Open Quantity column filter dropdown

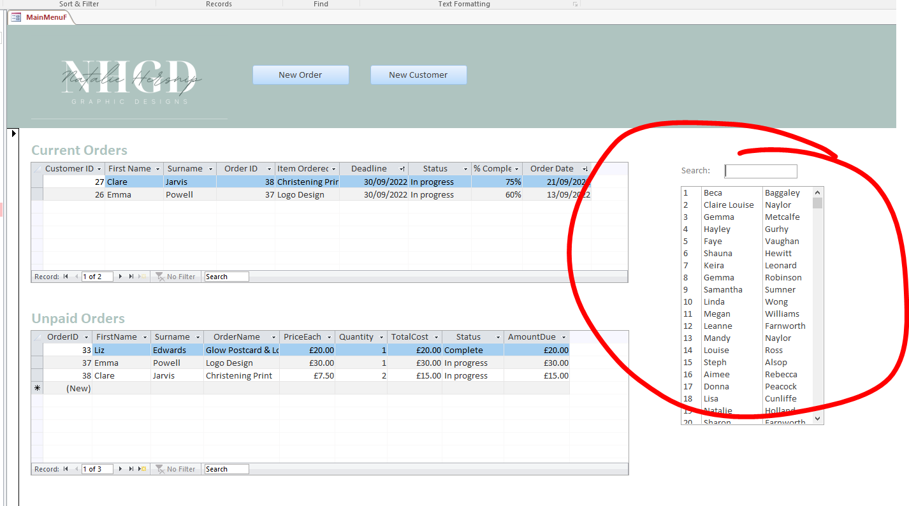point(381,337)
